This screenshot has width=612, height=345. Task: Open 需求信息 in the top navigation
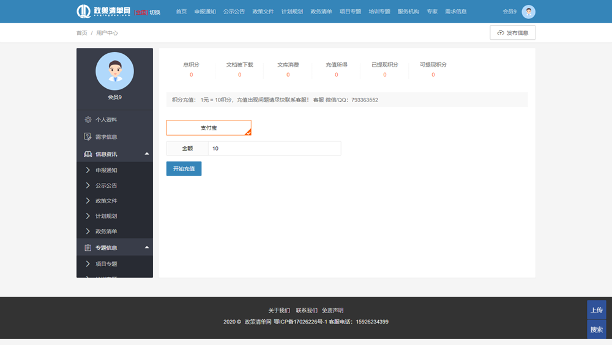(x=456, y=12)
